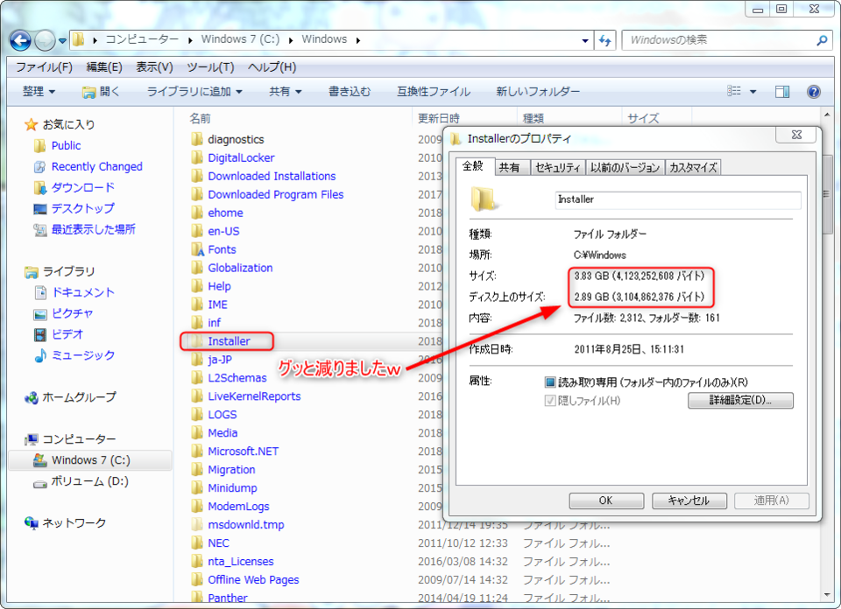
Task: Switch to セキュリティ tab
Action: [558, 168]
